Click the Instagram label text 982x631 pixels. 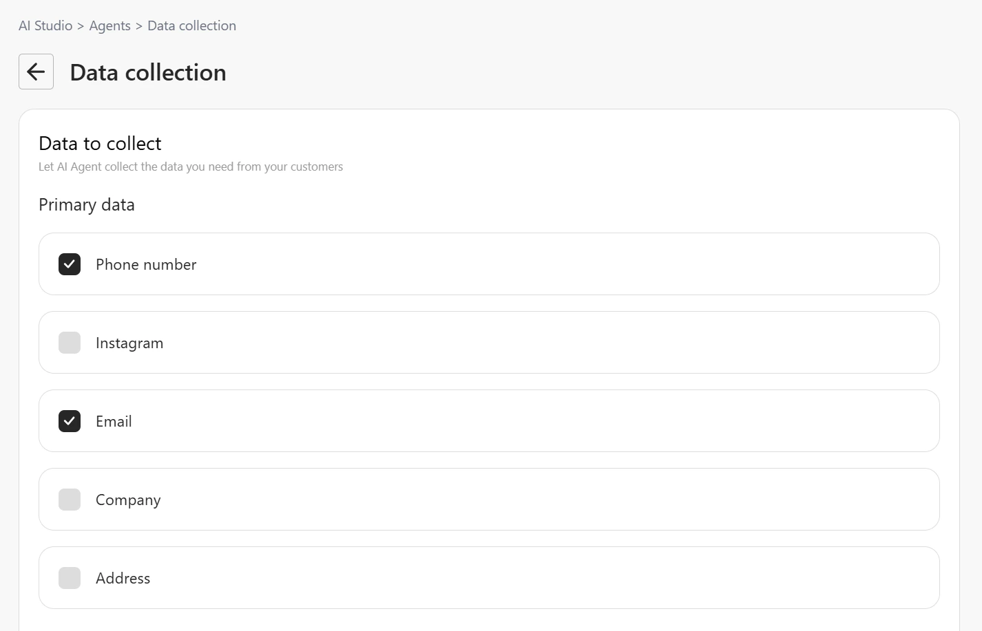(129, 343)
